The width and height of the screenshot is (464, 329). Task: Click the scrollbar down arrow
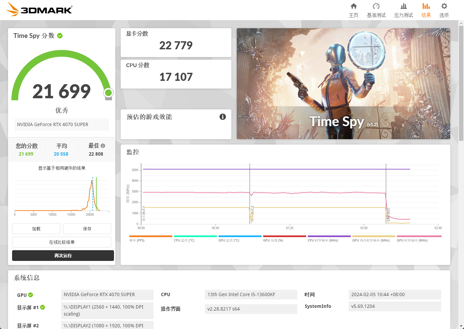coord(461,326)
